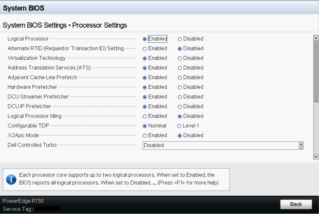Image resolution: width=319 pixels, height=214 pixels.
Task: Select Nominal for Configurable TDP
Action: point(145,126)
